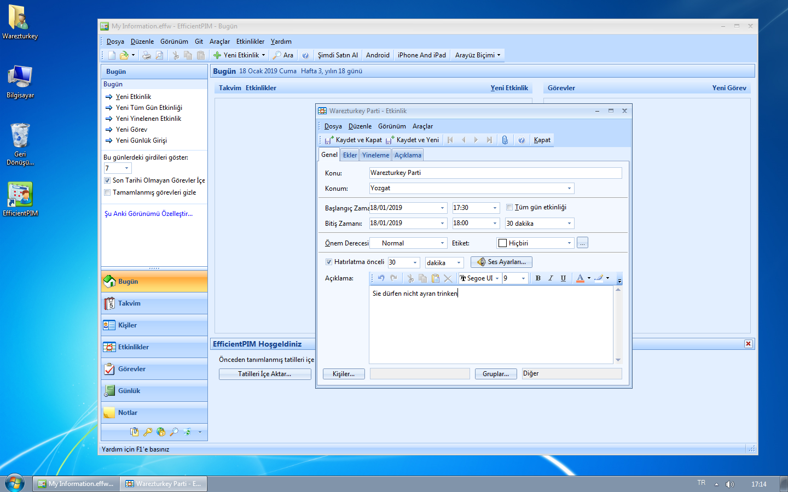Open the 30 dakika duration dropdown

coord(569,223)
